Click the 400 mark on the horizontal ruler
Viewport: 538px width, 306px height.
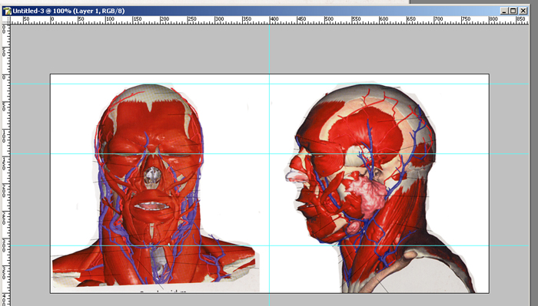[274, 19]
